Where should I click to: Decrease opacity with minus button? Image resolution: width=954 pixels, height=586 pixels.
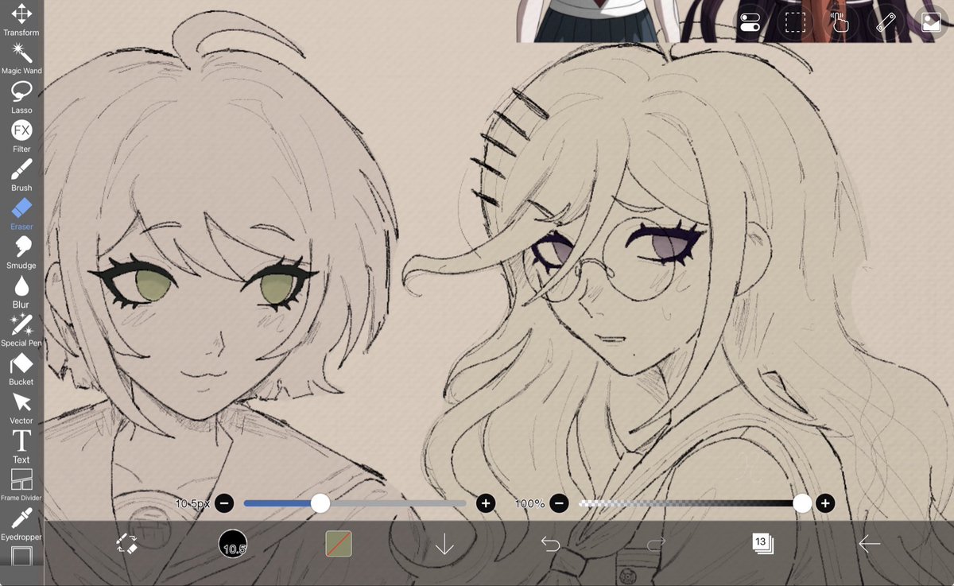point(559,503)
